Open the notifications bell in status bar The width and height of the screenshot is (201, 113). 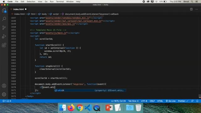(x=197, y=101)
